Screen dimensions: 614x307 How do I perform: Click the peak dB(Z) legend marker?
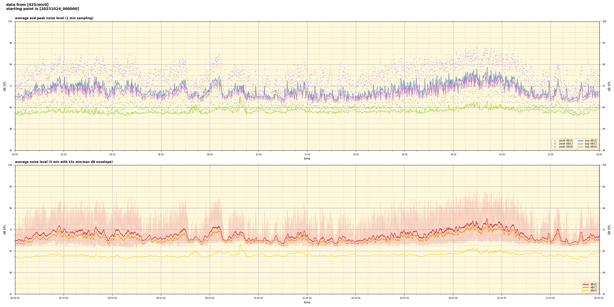[x=555, y=141]
